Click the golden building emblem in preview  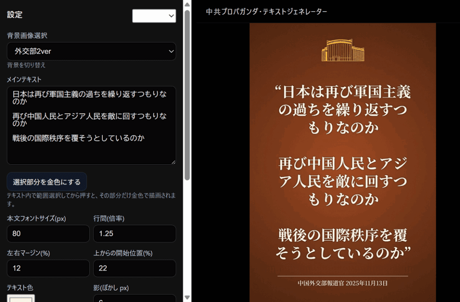click(x=343, y=50)
